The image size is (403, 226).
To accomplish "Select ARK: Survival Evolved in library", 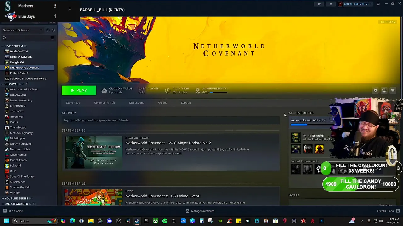I will click(x=24, y=89).
